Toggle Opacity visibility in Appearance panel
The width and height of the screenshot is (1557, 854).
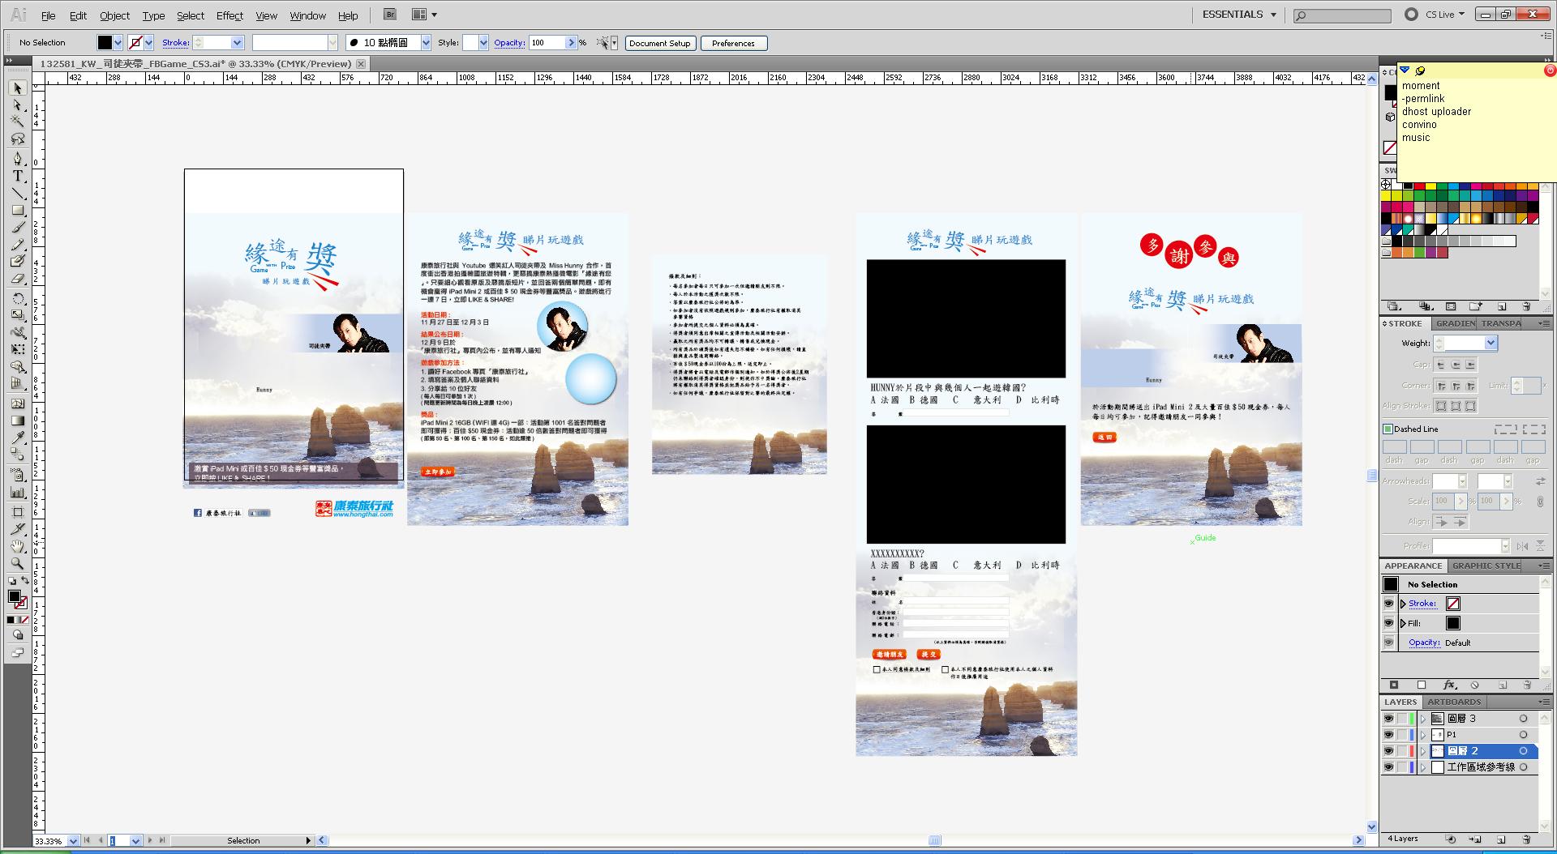pyautogui.click(x=1388, y=643)
